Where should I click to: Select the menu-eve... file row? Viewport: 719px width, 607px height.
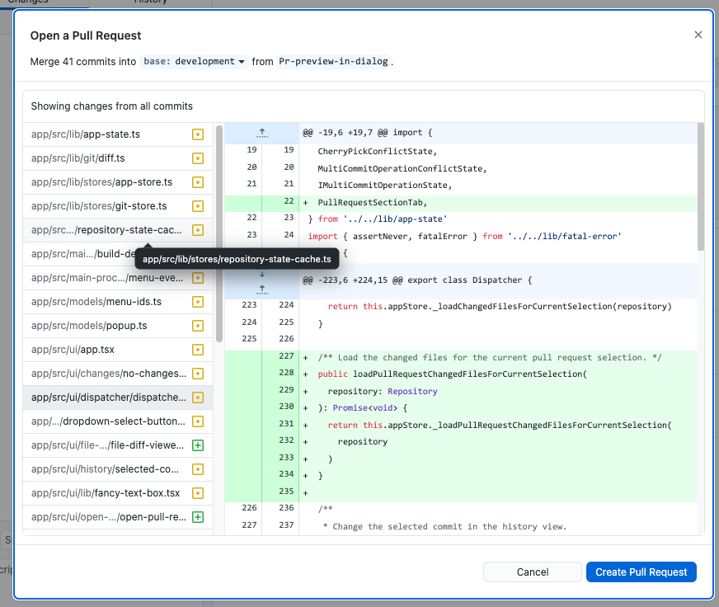[118, 278]
